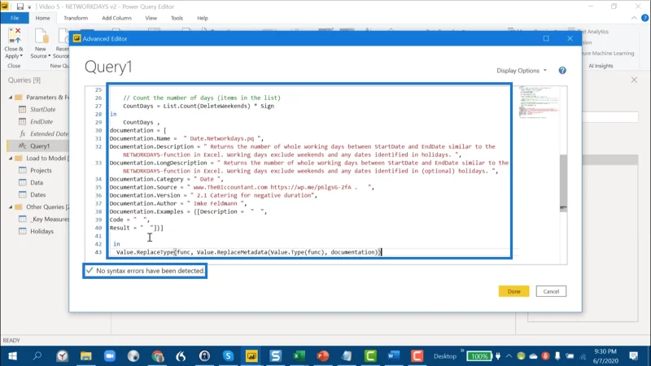Click the Data table icon

pos(23,182)
